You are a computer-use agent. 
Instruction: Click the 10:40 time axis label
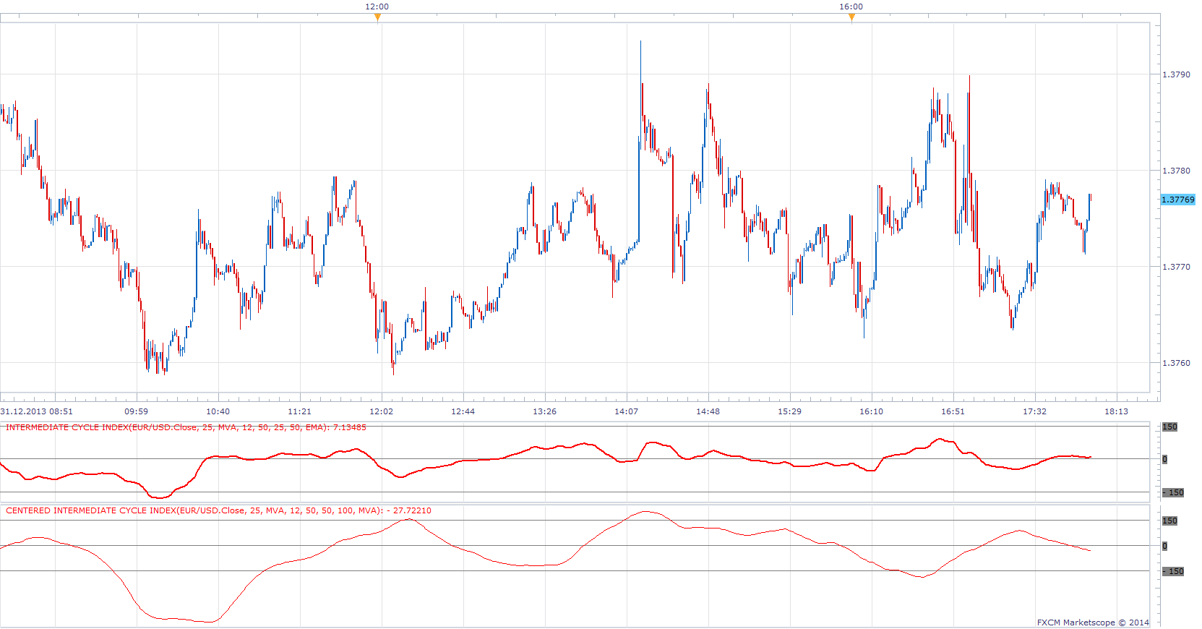click(218, 411)
